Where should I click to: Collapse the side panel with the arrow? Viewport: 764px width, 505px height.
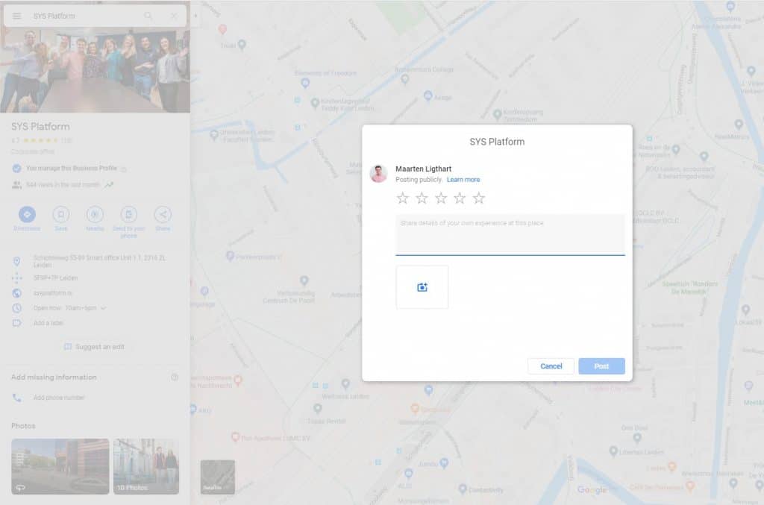[195, 16]
